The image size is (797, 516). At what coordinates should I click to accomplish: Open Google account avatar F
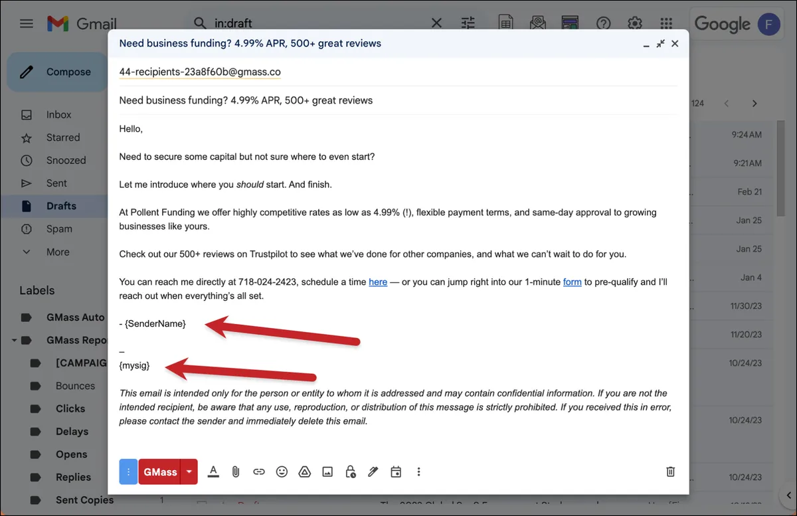coord(768,24)
